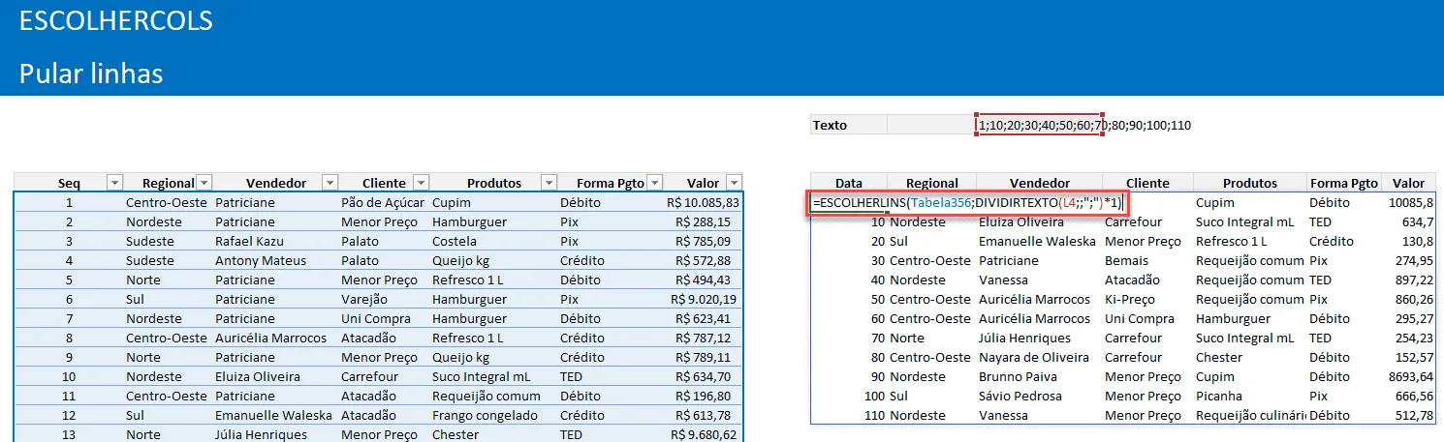
Task: Open the Vendedor column filter dropdown
Action: [330, 183]
